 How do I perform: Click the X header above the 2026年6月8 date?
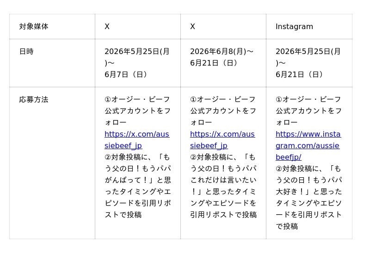[223, 26]
